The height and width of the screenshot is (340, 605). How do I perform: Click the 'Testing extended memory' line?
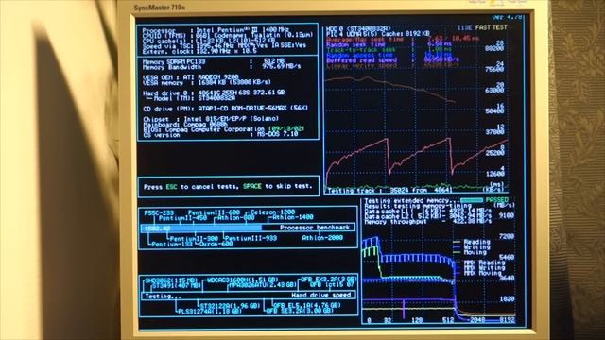click(x=411, y=200)
